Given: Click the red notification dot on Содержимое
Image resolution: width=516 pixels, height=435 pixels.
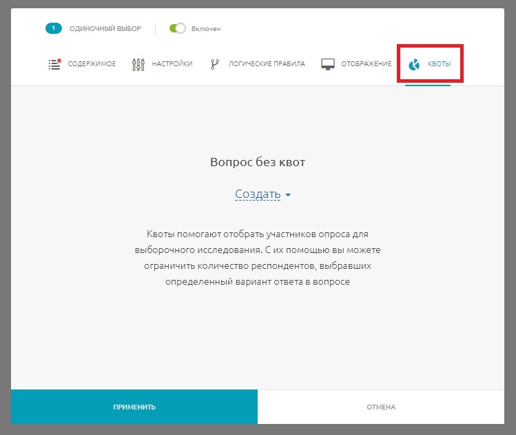Looking at the screenshot, I should (59, 61).
